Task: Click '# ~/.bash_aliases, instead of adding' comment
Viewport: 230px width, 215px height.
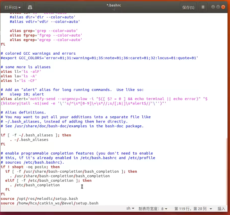Action: click(64, 121)
